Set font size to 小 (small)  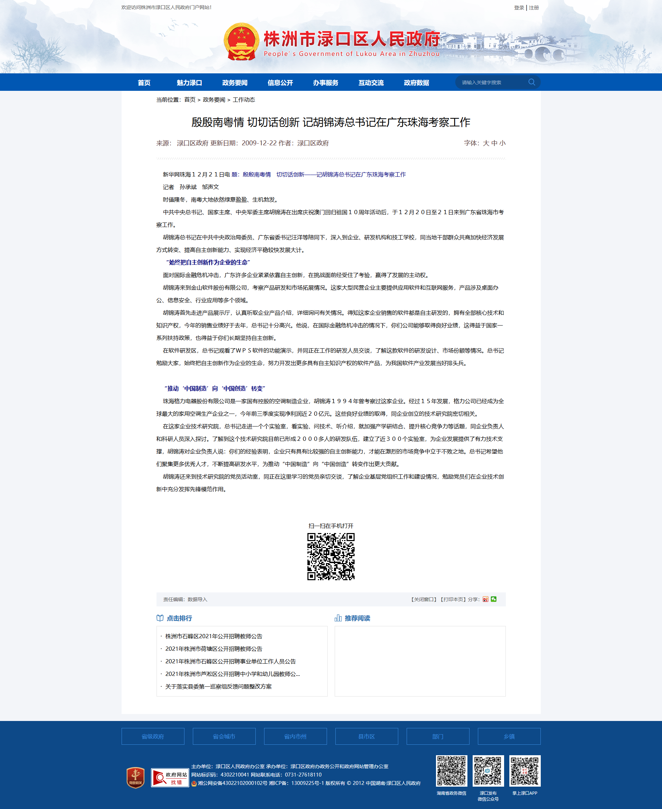pyautogui.click(x=503, y=143)
